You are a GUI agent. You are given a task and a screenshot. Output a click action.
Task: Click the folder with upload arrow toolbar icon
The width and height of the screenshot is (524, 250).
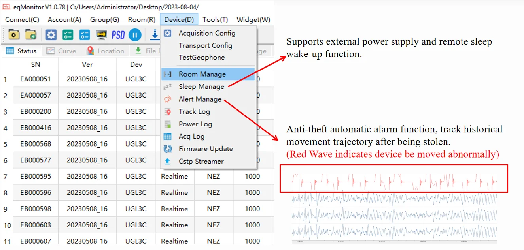pyautogui.click(x=30, y=35)
